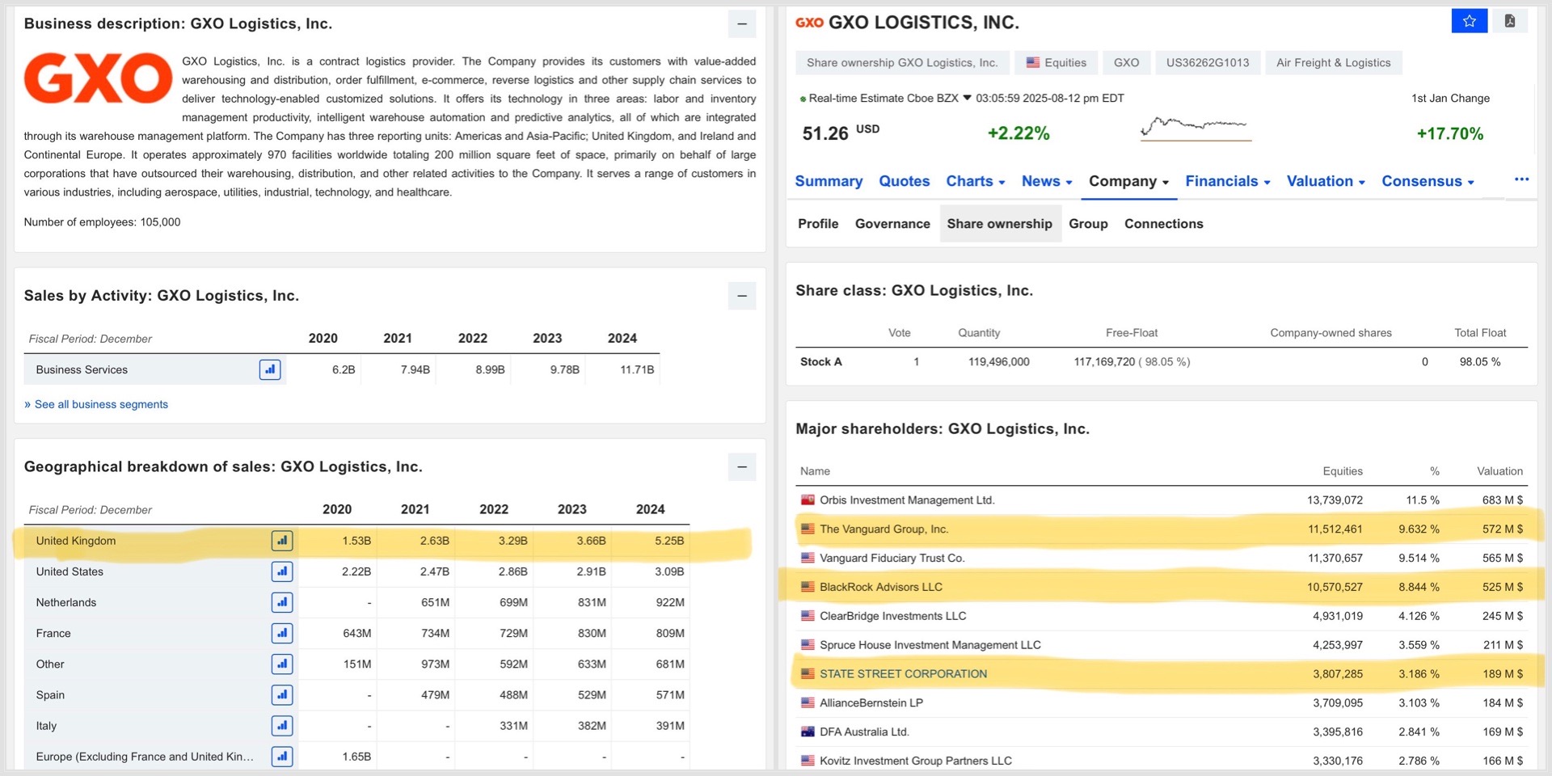The width and height of the screenshot is (1552, 776).
Task: Click the intraday sparkline price chart
Action: pyautogui.click(x=1195, y=128)
